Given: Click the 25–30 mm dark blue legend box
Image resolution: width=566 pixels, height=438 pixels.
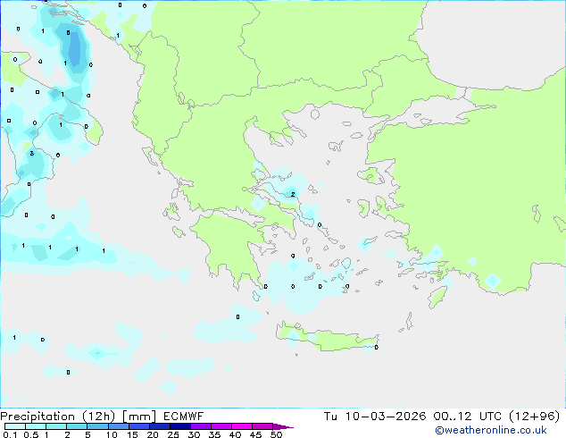Looking at the screenshot, I should [179, 426].
